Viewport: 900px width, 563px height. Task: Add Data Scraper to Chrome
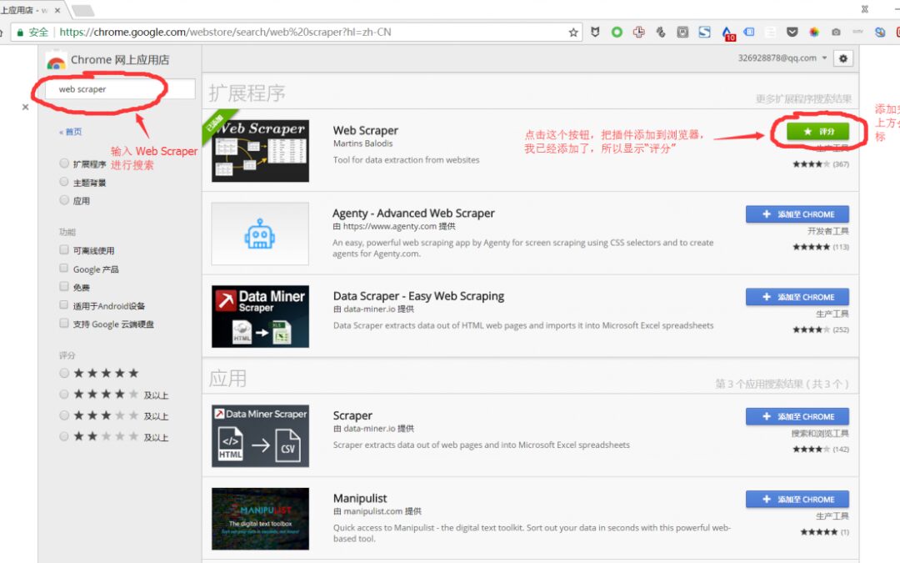797,297
